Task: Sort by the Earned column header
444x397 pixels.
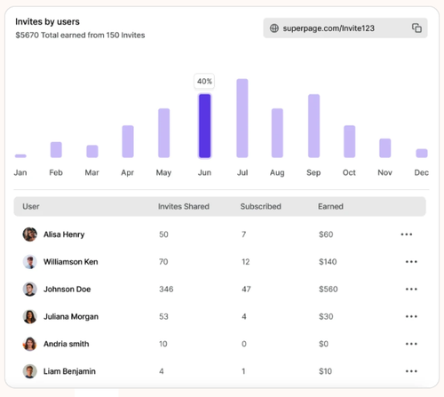Action: point(330,206)
